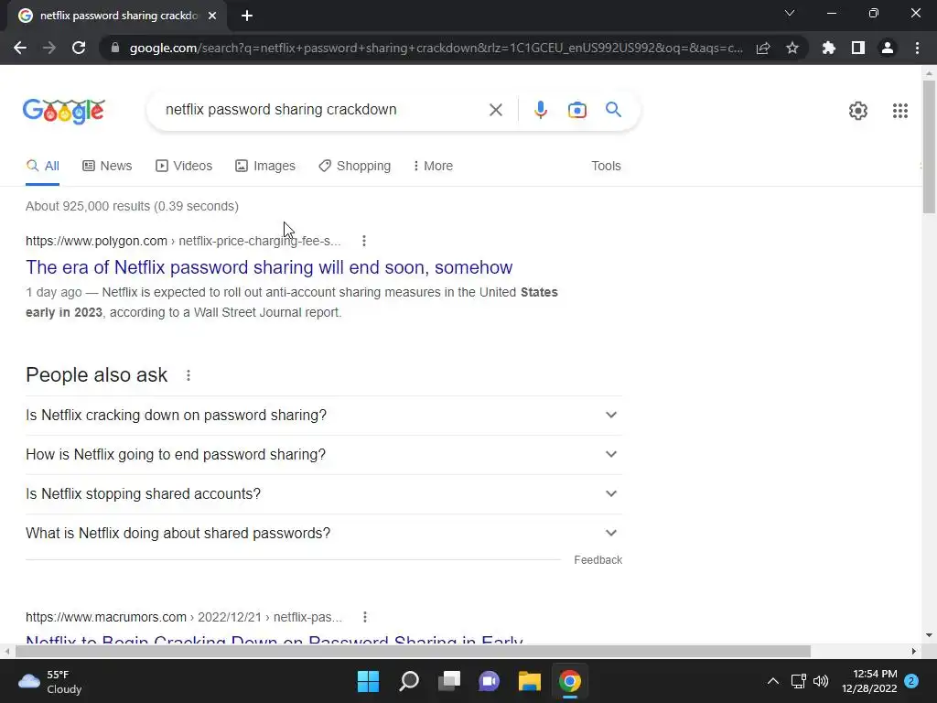Open the weather widget showing 55°F

(x=50, y=681)
